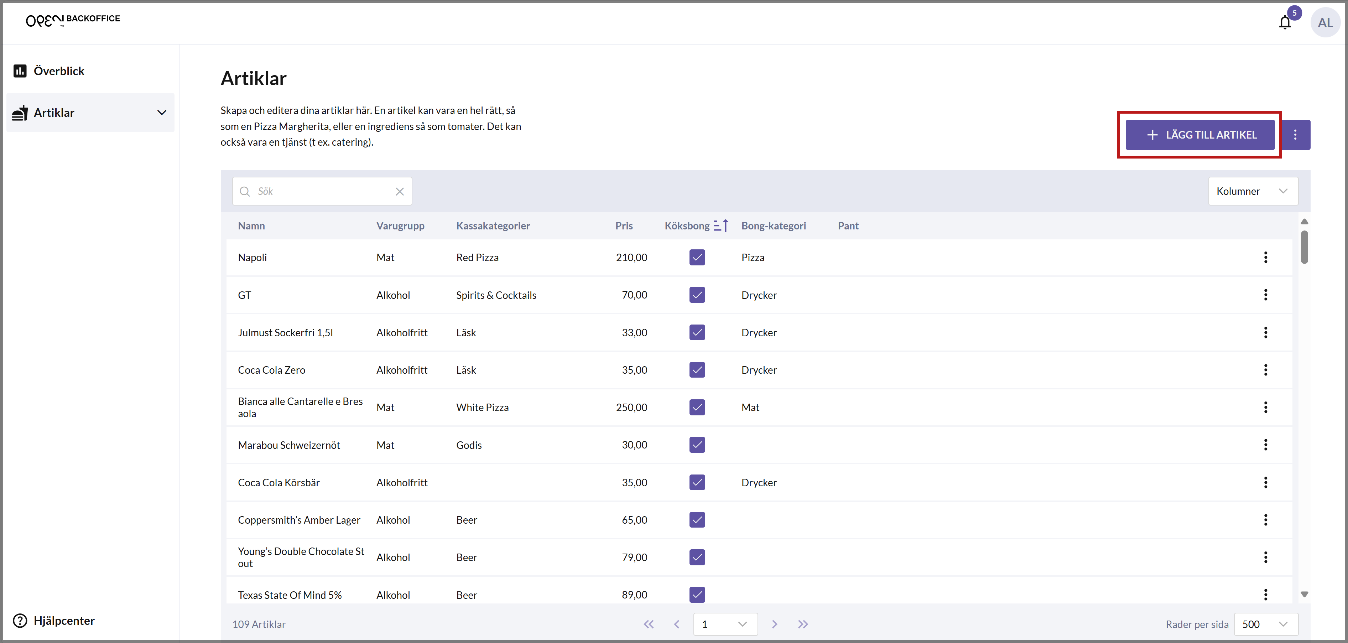
Task: Go to previous page of articles
Action: (x=677, y=624)
